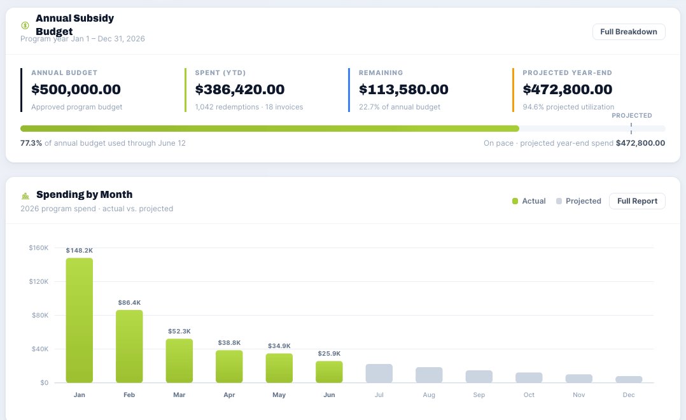Viewport: 686px width, 420px height.
Task: Select the projected September bar
Action: pos(479,377)
